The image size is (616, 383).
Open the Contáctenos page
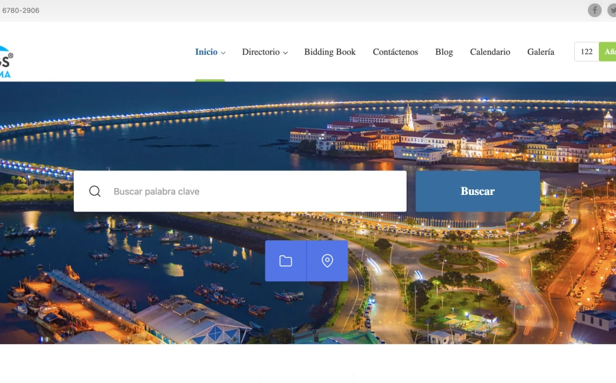395,52
